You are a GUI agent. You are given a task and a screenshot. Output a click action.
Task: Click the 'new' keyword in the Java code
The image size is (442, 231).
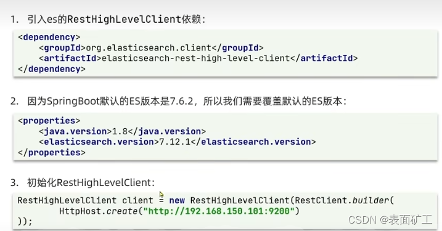177,201
